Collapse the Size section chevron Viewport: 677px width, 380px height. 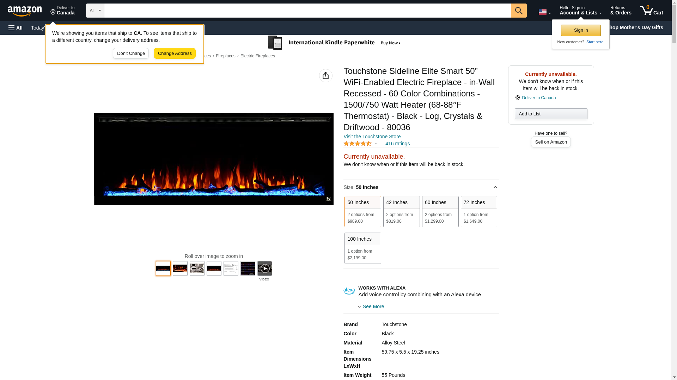[x=495, y=187]
